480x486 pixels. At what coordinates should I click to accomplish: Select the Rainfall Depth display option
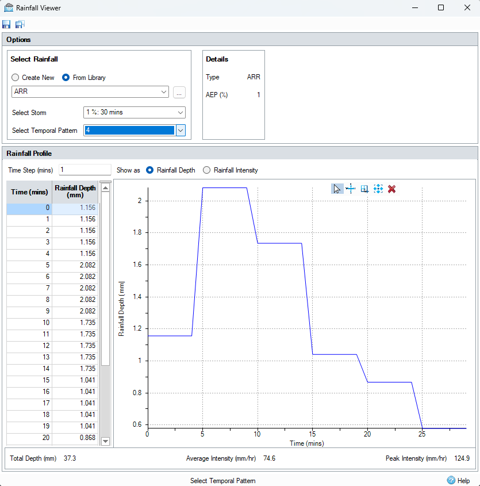click(x=150, y=170)
